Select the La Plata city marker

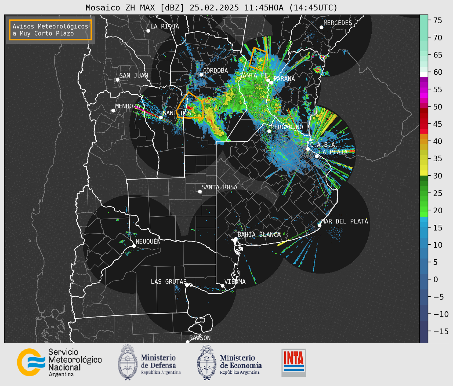tap(317, 156)
